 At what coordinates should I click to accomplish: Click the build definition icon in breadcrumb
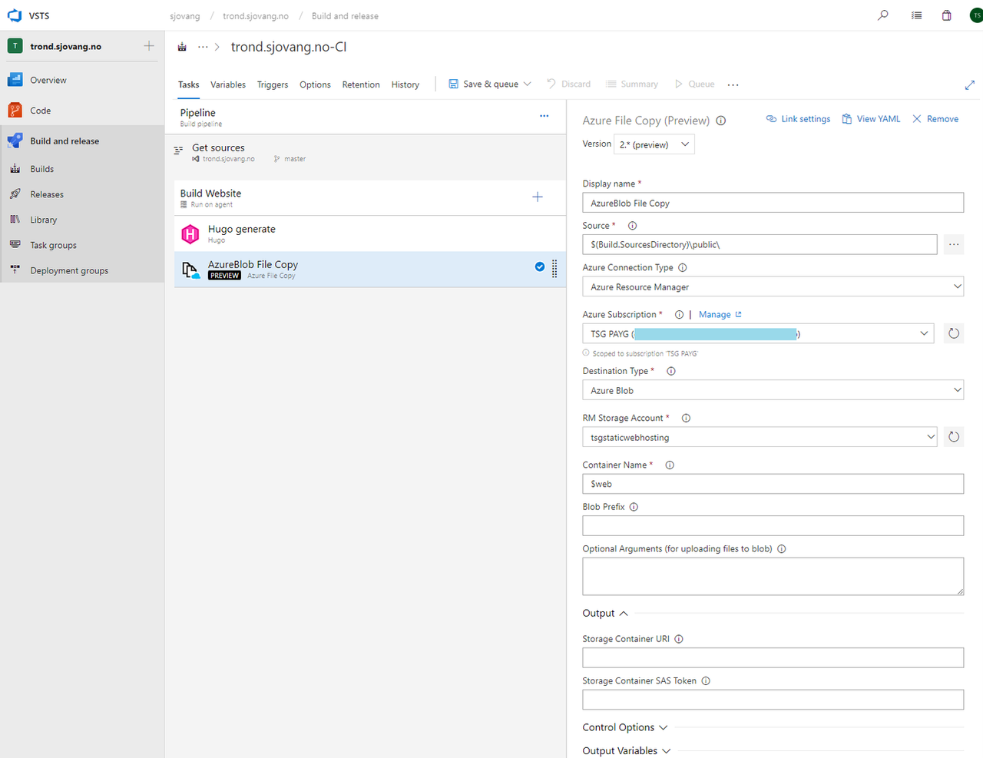[182, 47]
